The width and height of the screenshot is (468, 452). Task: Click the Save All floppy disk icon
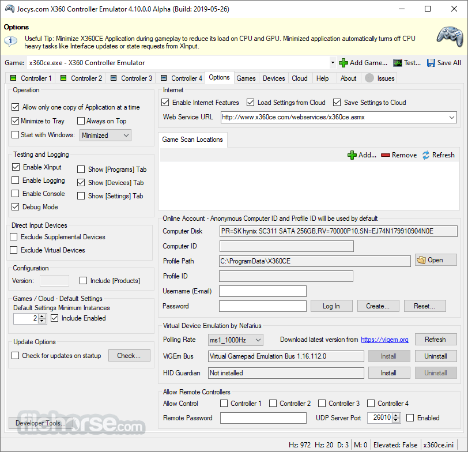431,63
